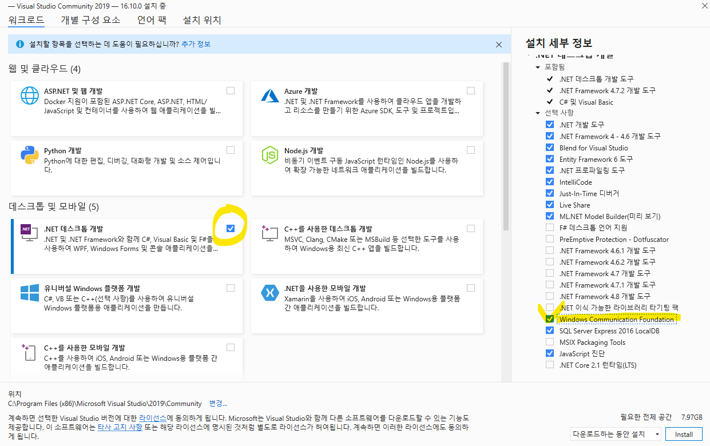Click the Universal Windows Platform logo icon
Viewport: 710px width, 446px height.
point(29,292)
